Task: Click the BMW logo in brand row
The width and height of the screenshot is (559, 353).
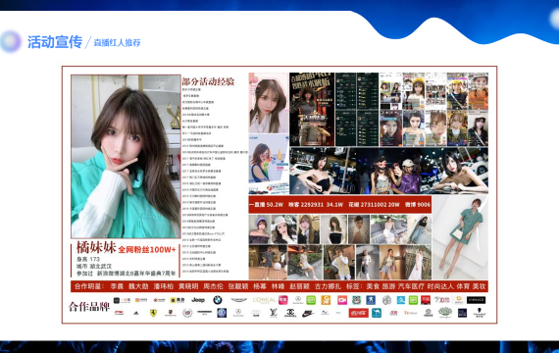Action: tap(218, 300)
